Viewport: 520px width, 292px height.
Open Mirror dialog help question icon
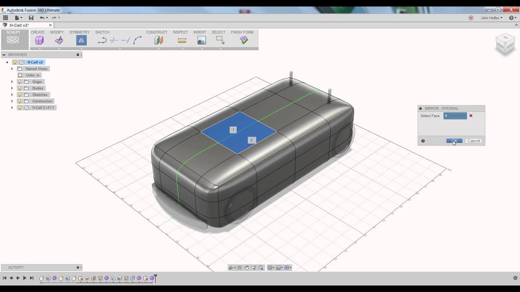[423, 141]
